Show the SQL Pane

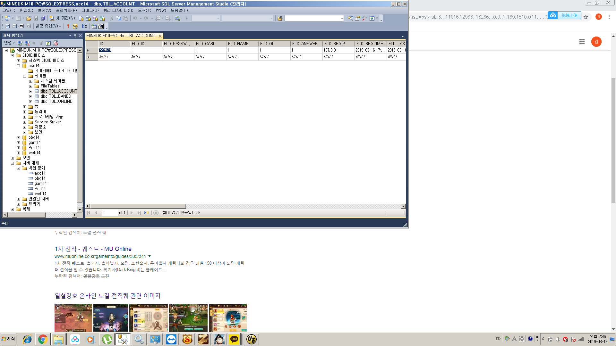click(22, 26)
